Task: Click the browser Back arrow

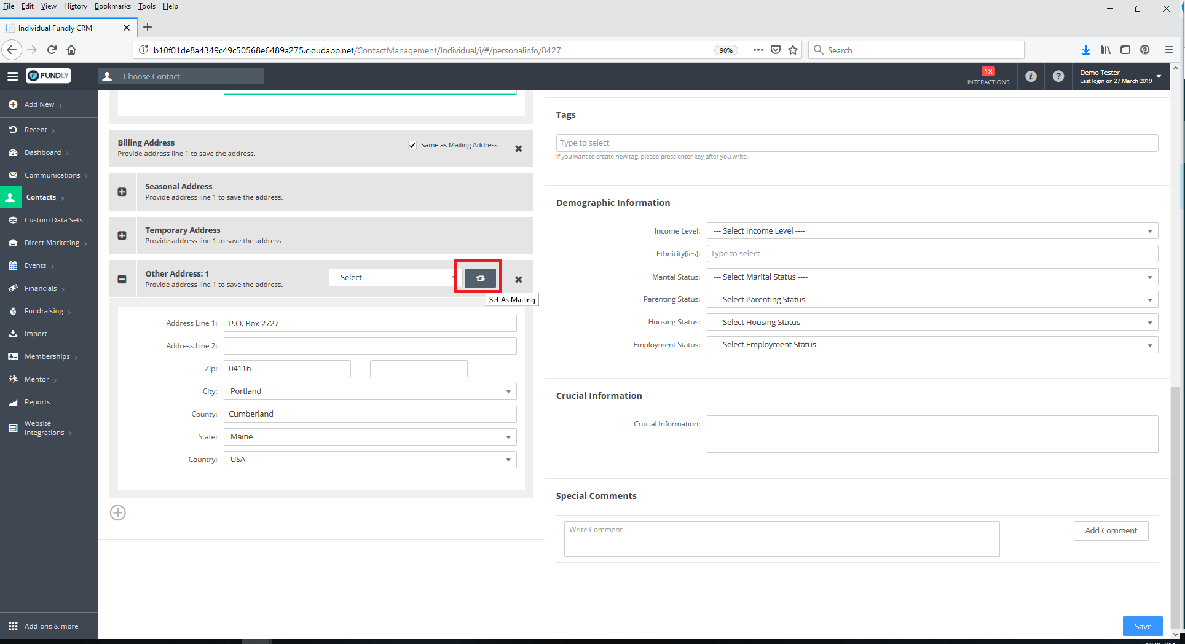Action: pos(12,50)
